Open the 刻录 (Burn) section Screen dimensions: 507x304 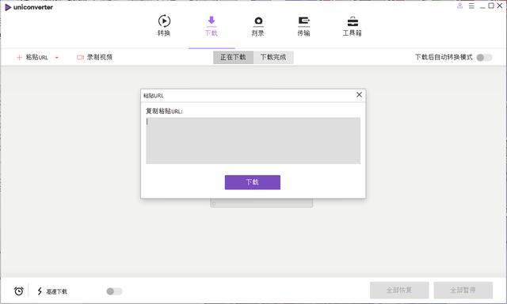click(257, 25)
